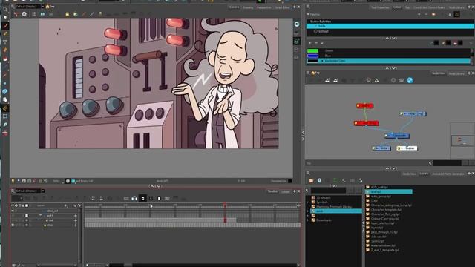Collapse second timeline layer's group arrow
This screenshot has height=267, width=475.
point(40,215)
